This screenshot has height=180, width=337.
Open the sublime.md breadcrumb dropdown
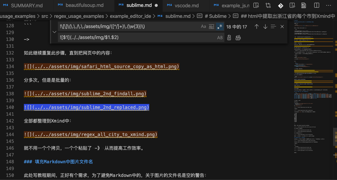pos(178,16)
